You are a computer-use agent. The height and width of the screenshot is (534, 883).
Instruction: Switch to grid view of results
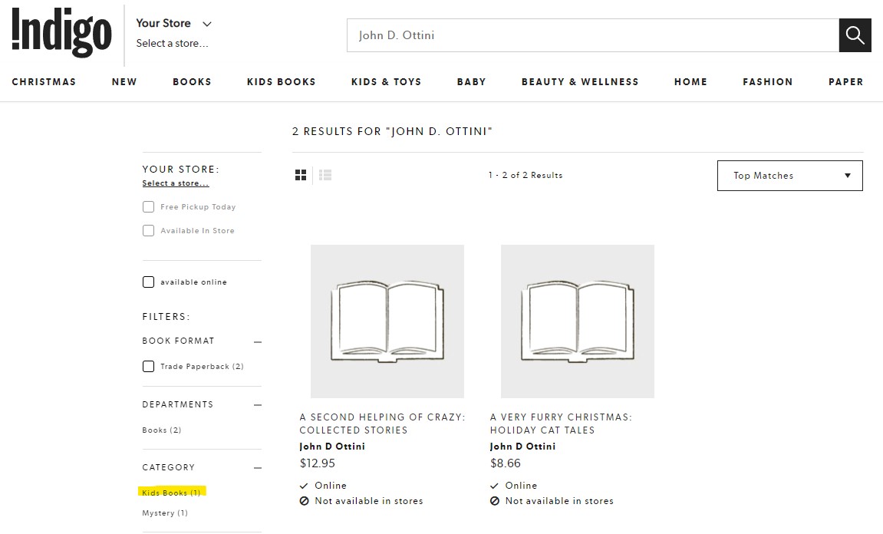[x=300, y=175]
